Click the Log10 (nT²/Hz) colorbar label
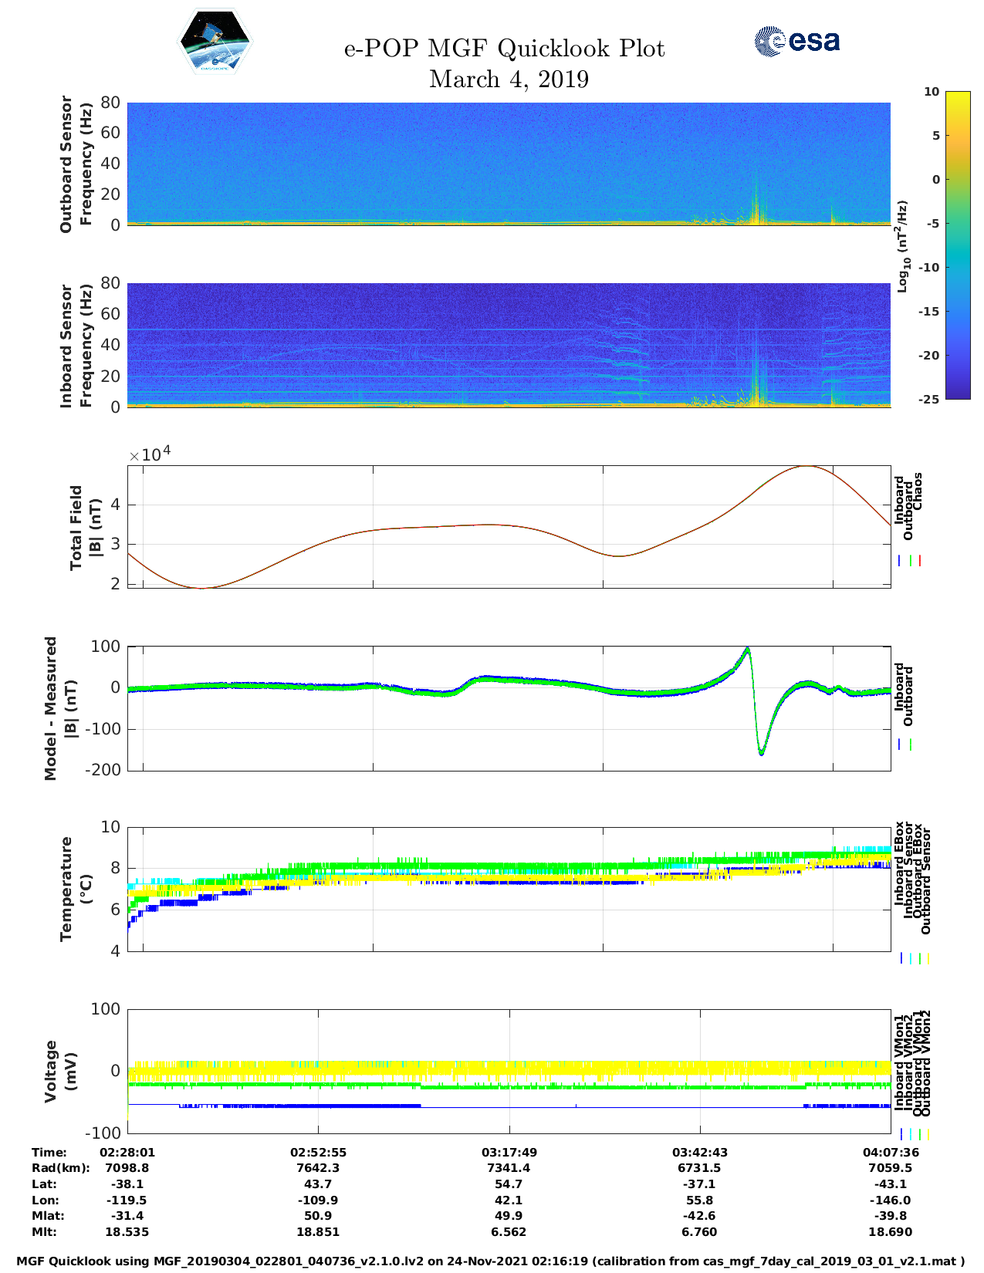984x1273 pixels. pos(902,246)
